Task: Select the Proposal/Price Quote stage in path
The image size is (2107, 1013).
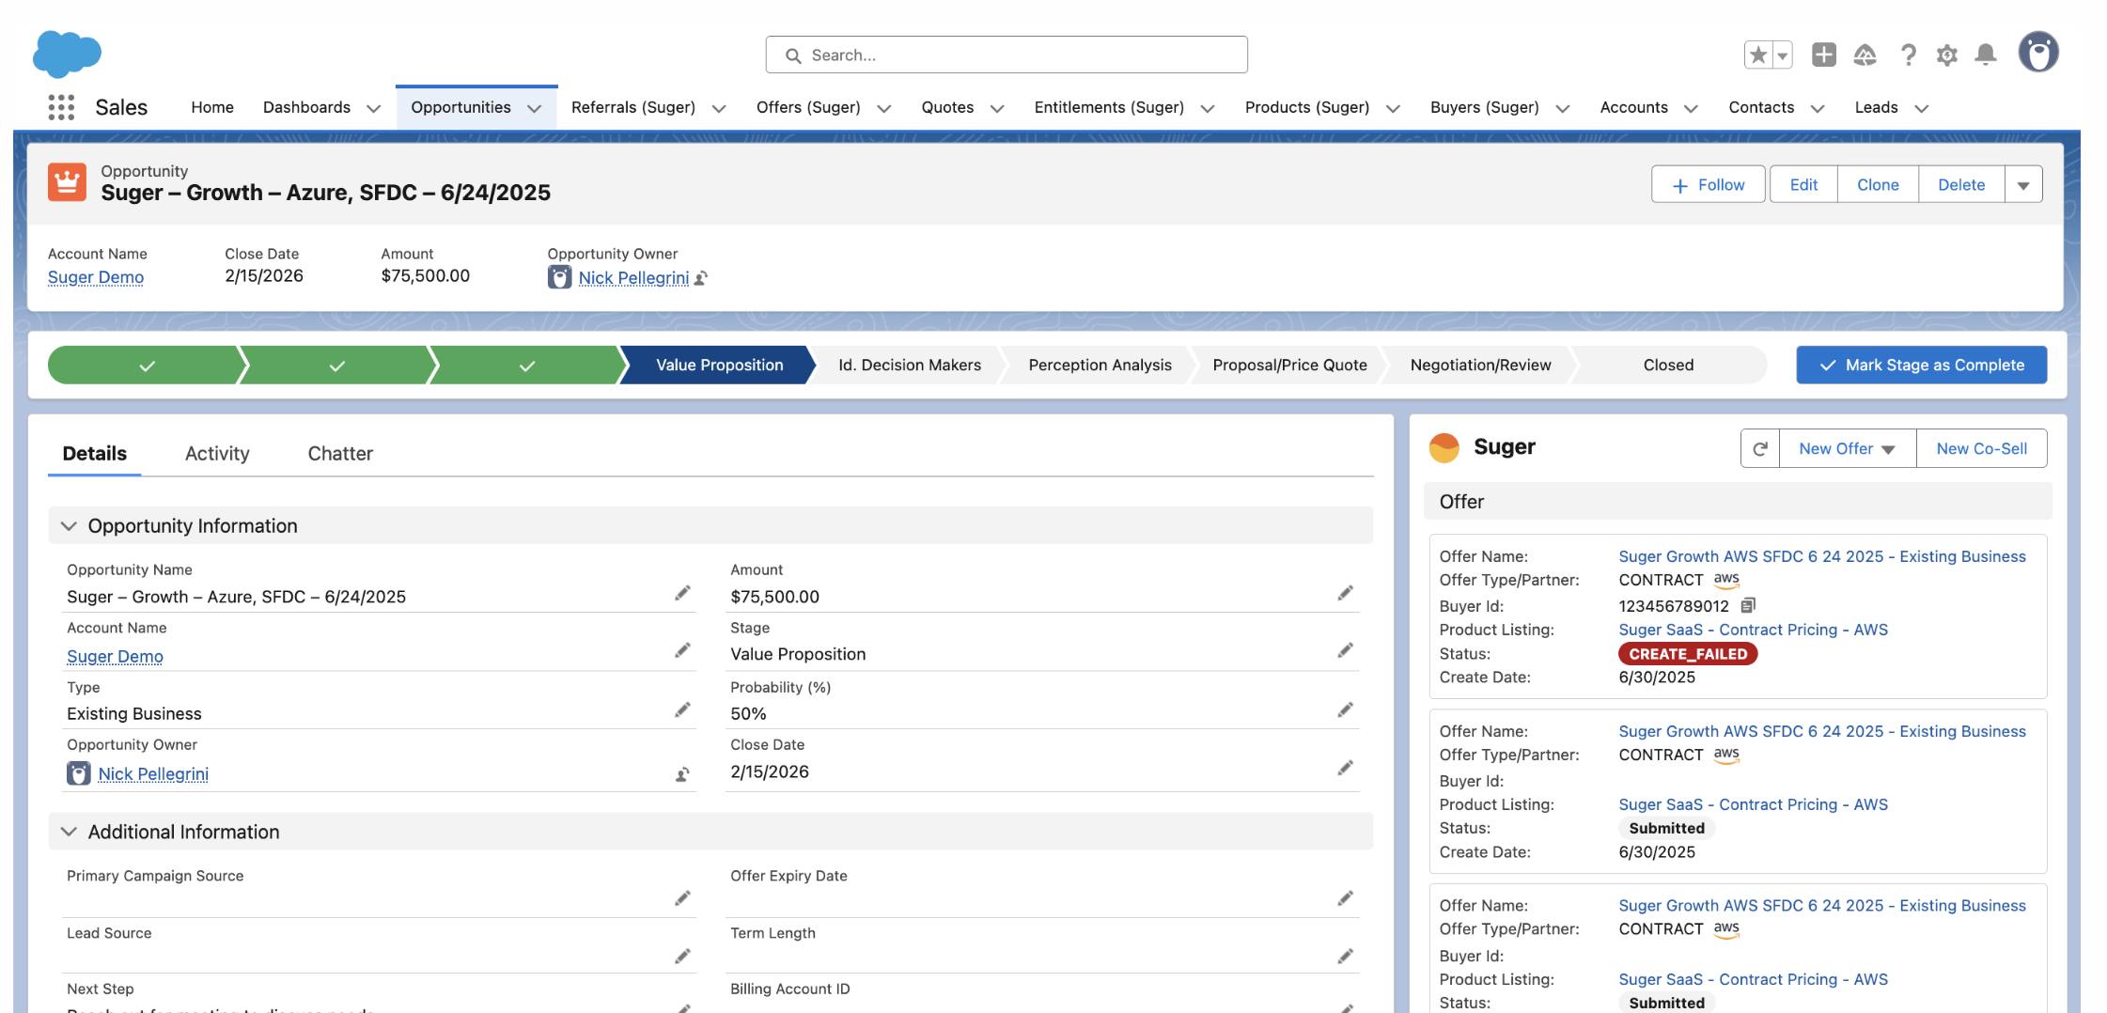Action: [x=1289, y=366]
